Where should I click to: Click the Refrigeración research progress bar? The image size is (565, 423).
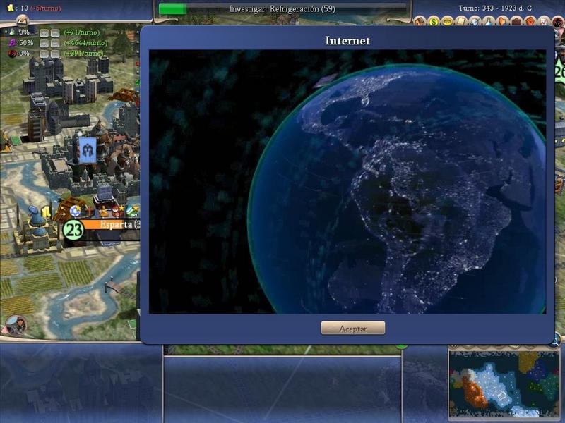pos(282,8)
